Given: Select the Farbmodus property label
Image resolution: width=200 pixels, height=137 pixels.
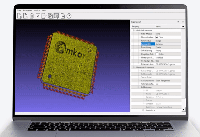Looking at the screenshot, I should click(x=146, y=41).
